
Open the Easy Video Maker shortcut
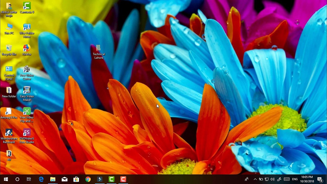pyautogui.click(x=27, y=94)
